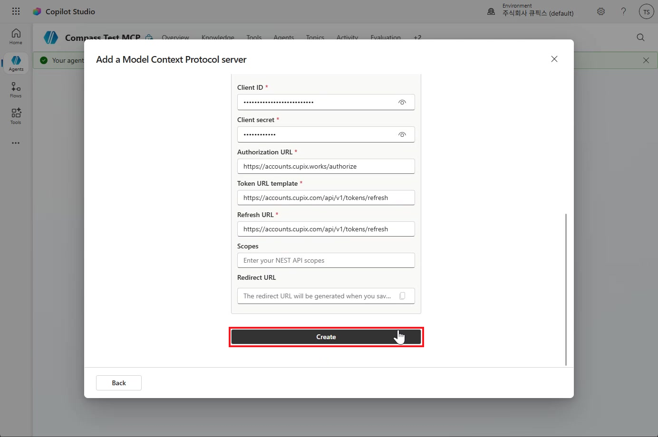658x437 pixels.
Task: Reveal the Client secret value
Action: click(x=402, y=134)
